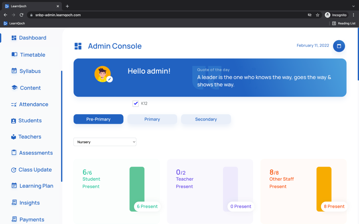359x224 pixels.
Task: Click the Attendance checklist icon
Action: click(14, 105)
